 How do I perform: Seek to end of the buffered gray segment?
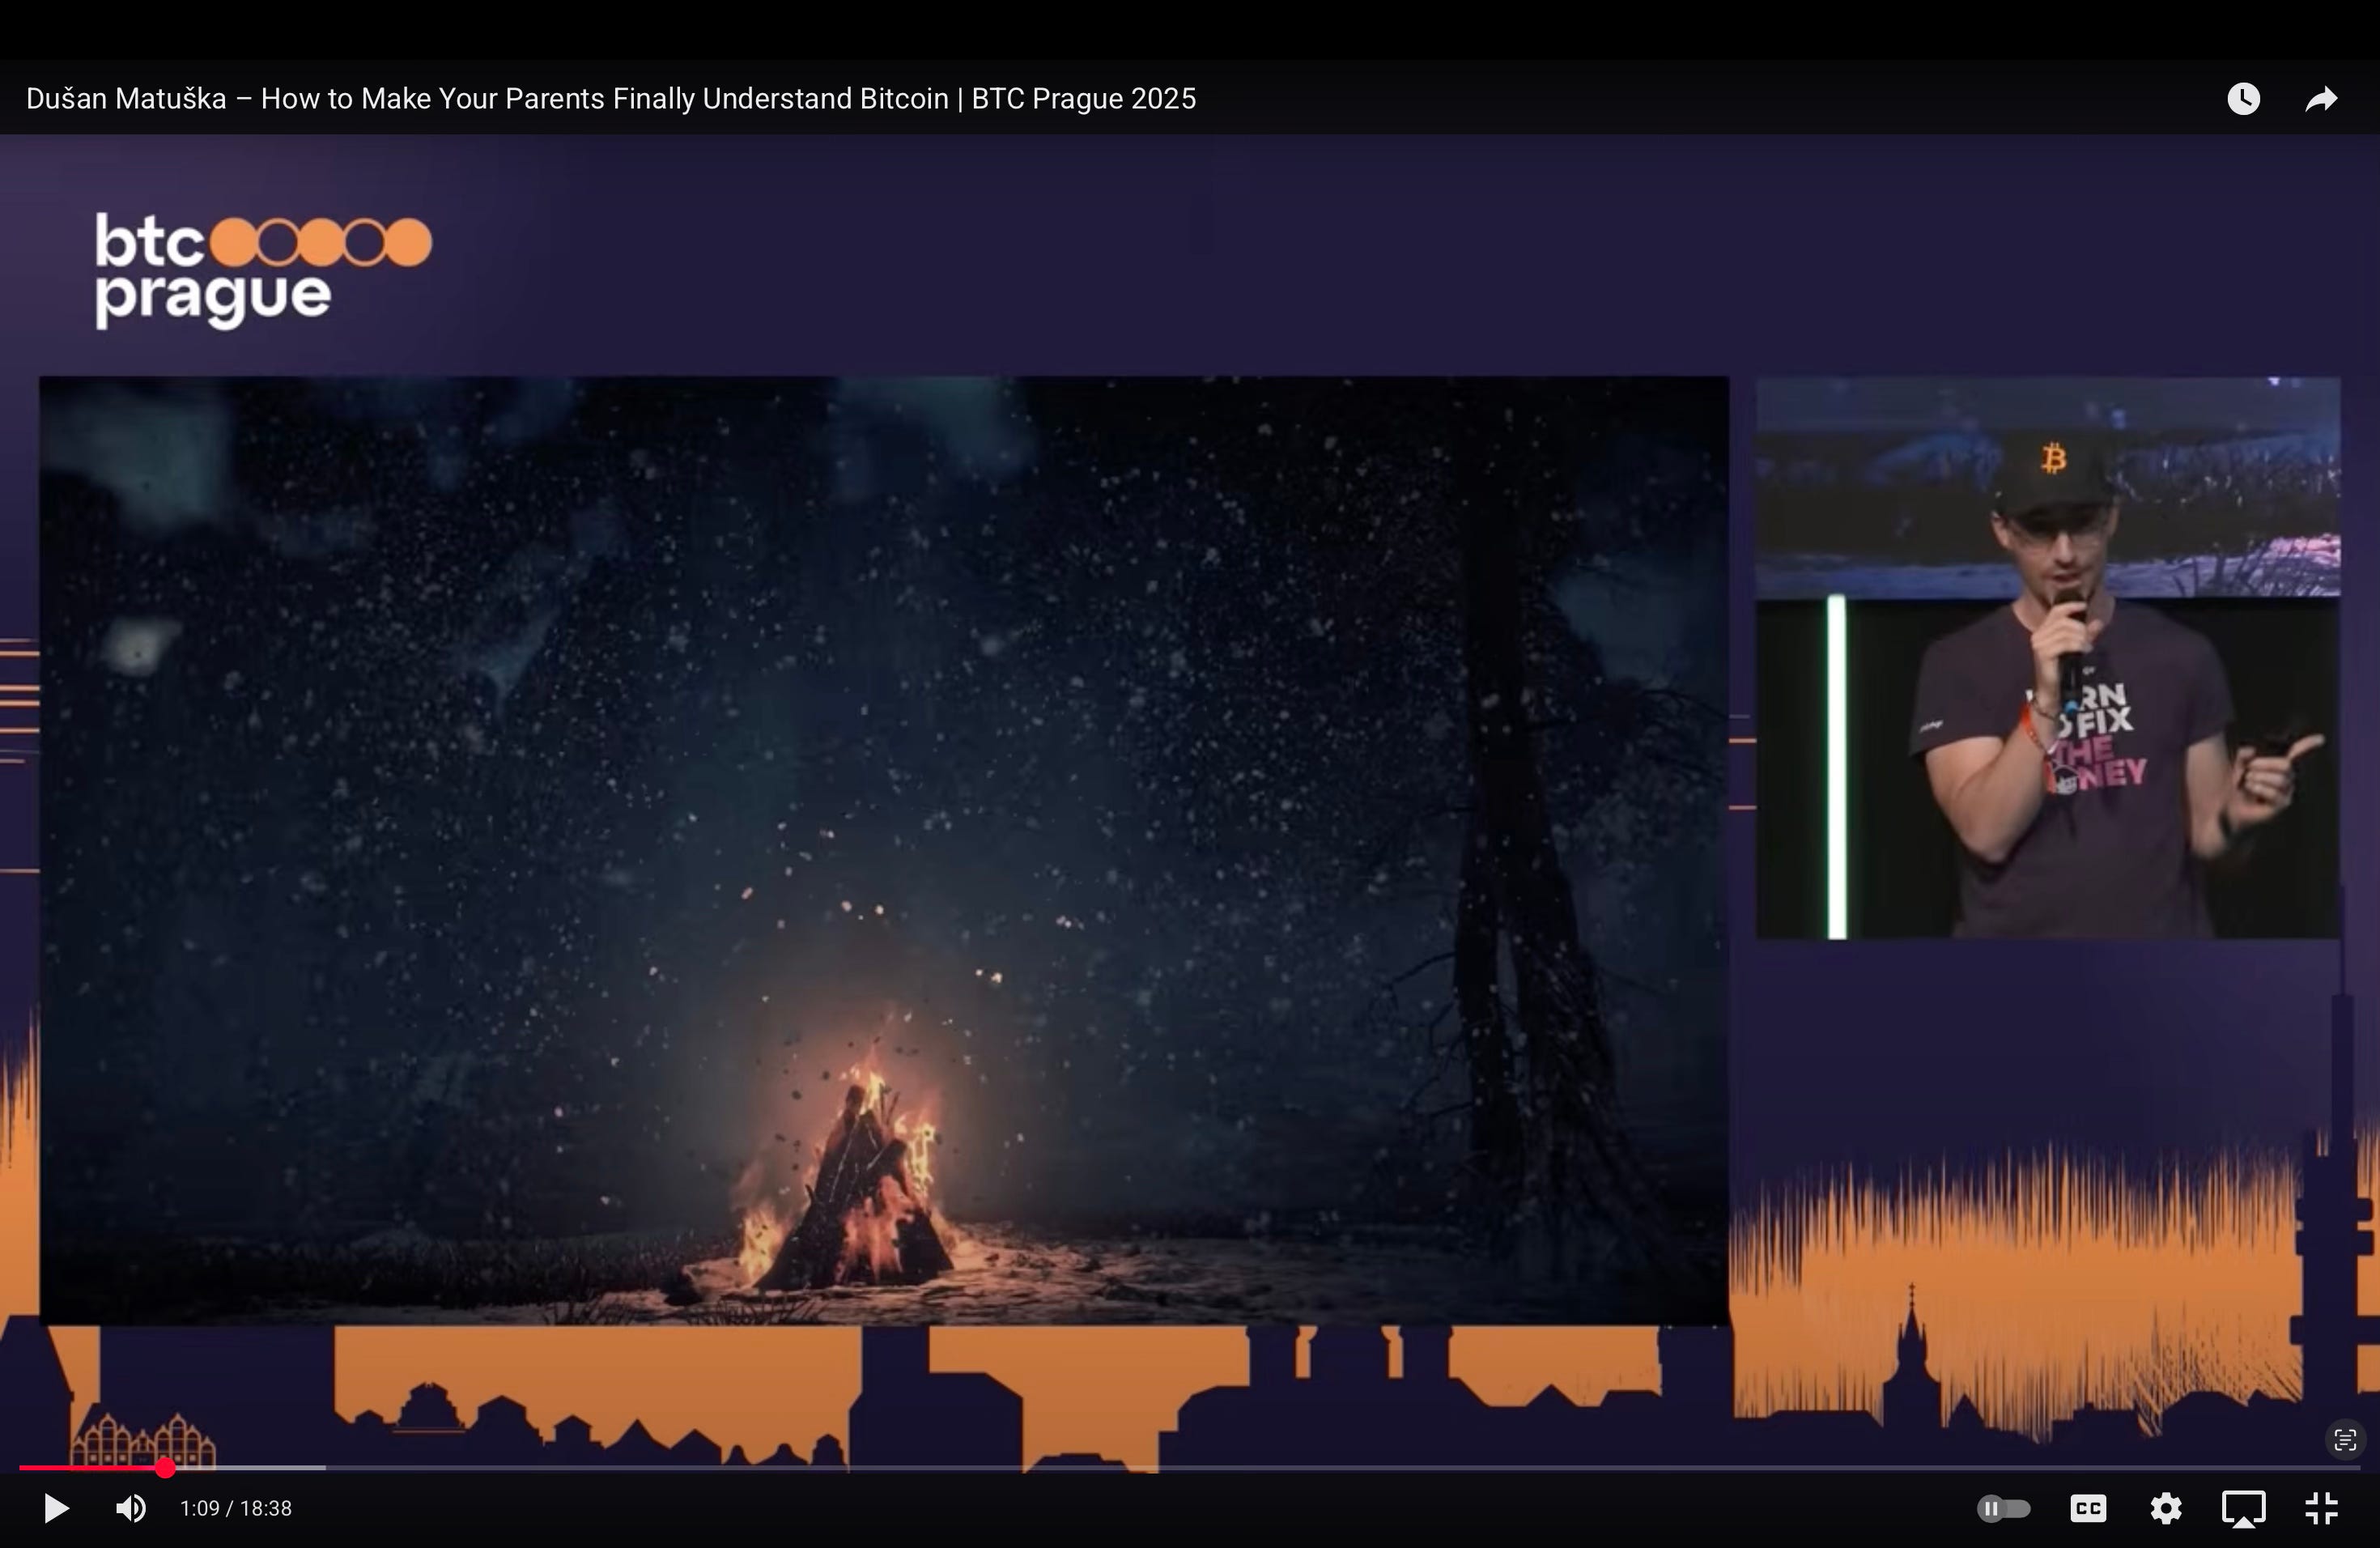tap(323, 1468)
